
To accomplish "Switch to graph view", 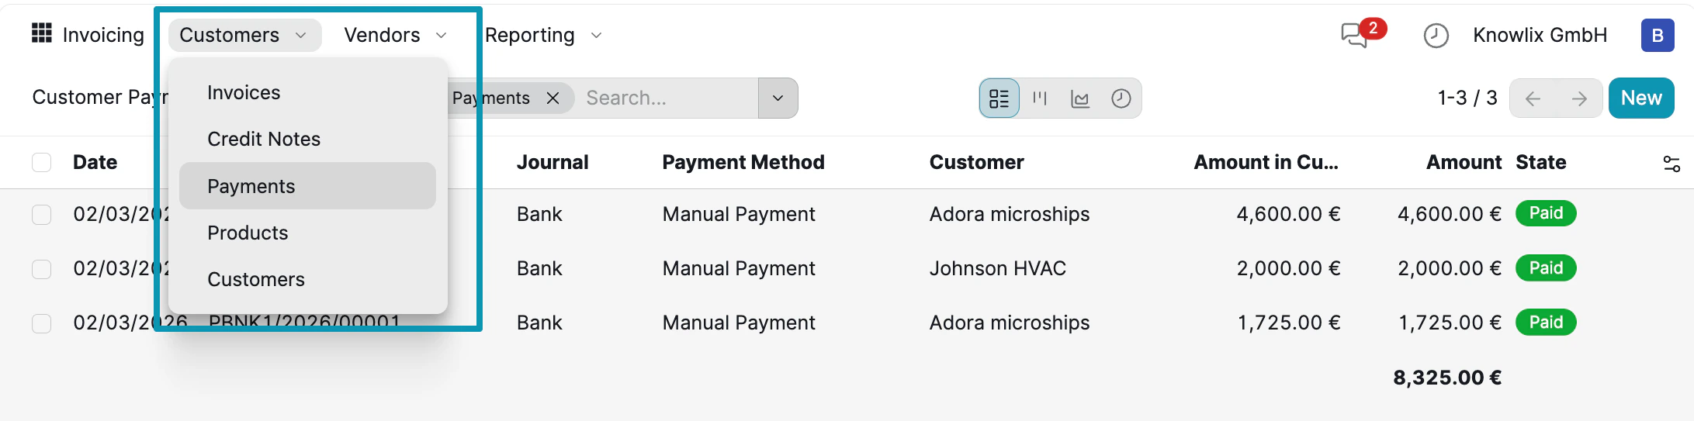I will click(x=1080, y=98).
